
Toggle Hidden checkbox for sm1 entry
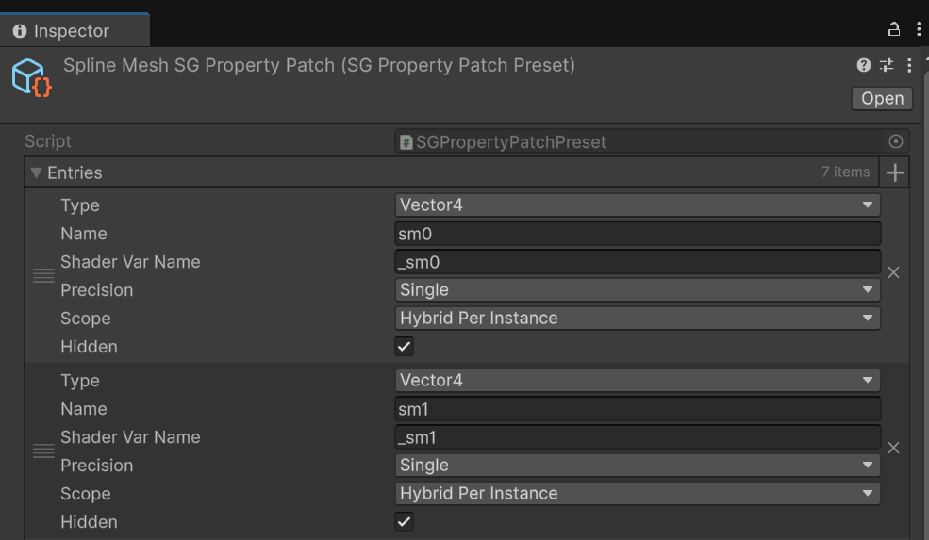[x=404, y=522]
